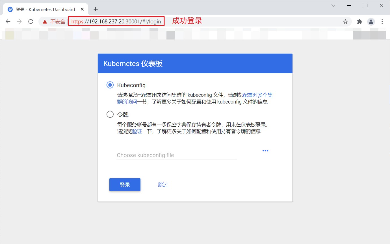Viewport: 390px width, 244px height.
Task: Reload the Kubernetes Dashboard page
Action: pos(31,22)
